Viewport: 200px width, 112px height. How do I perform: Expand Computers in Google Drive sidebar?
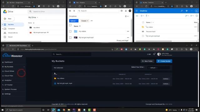pos(2,29)
